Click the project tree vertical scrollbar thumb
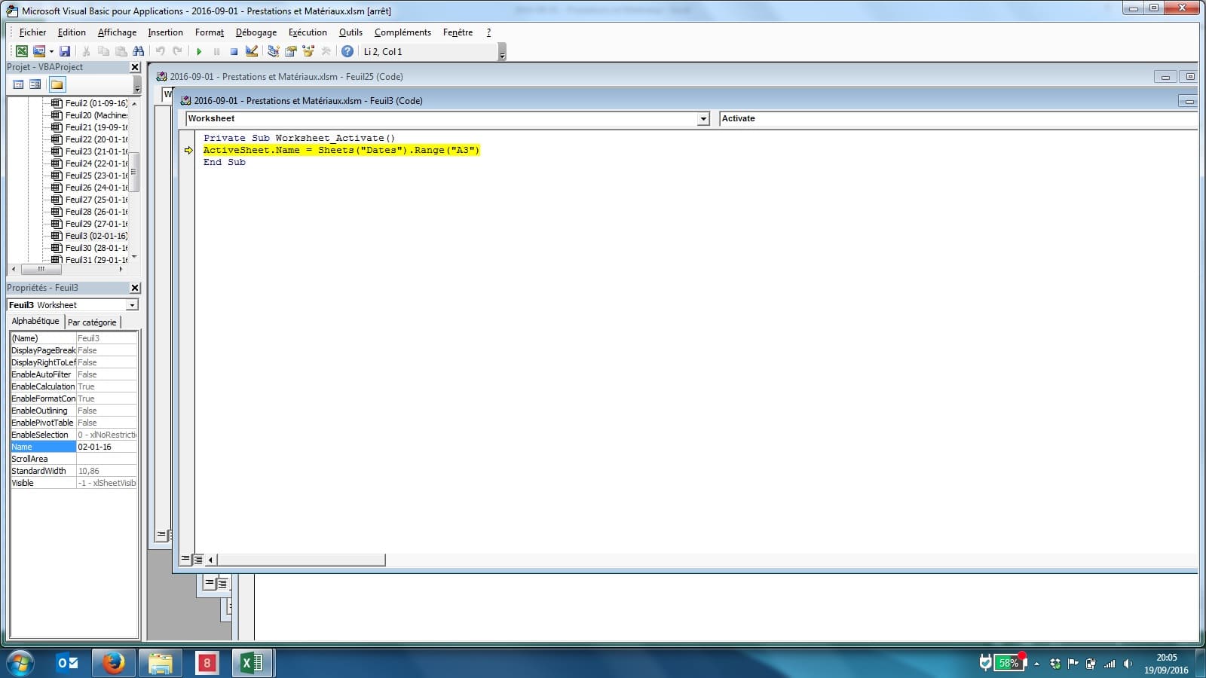 (134, 172)
